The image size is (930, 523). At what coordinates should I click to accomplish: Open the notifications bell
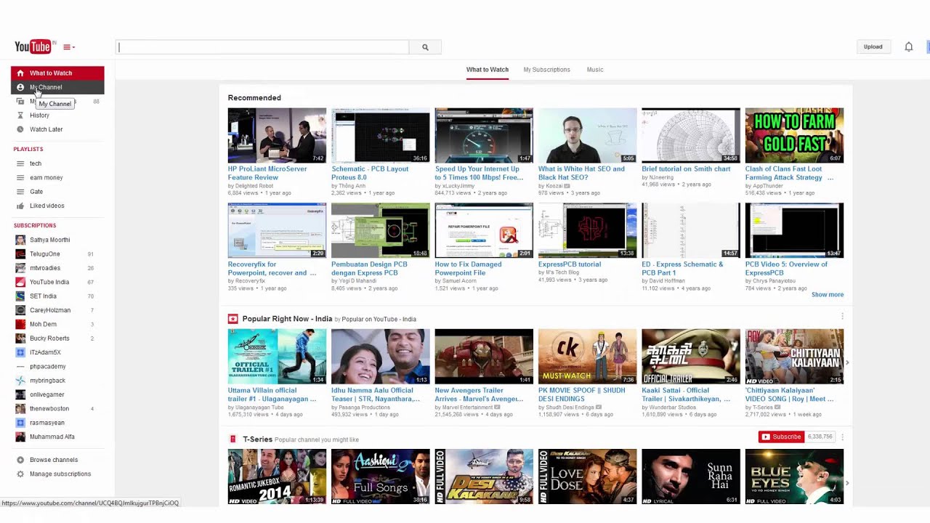click(x=908, y=46)
